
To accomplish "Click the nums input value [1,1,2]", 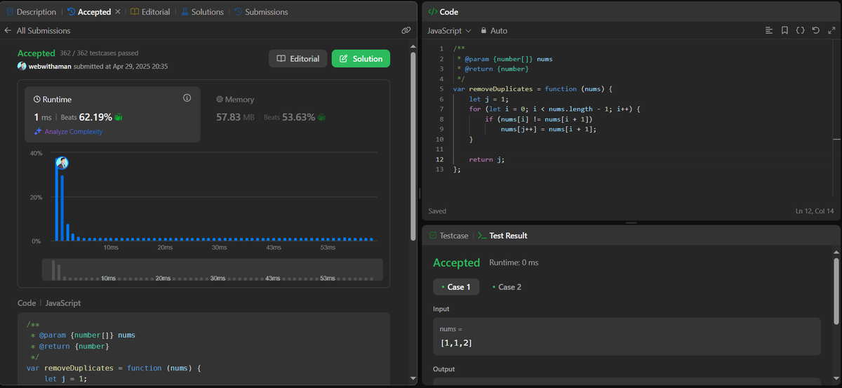I will (x=456, y=343).
